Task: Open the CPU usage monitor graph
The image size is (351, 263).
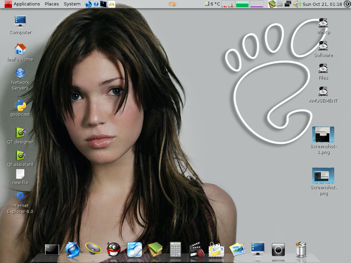Action: [228, 4]
